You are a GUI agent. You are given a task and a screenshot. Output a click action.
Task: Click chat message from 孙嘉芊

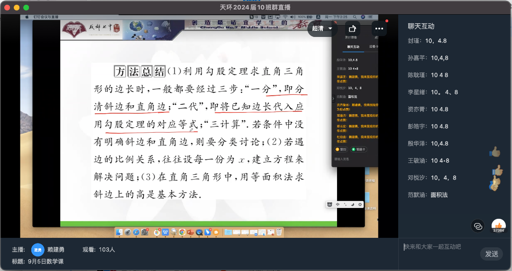(x=428, y=58)
